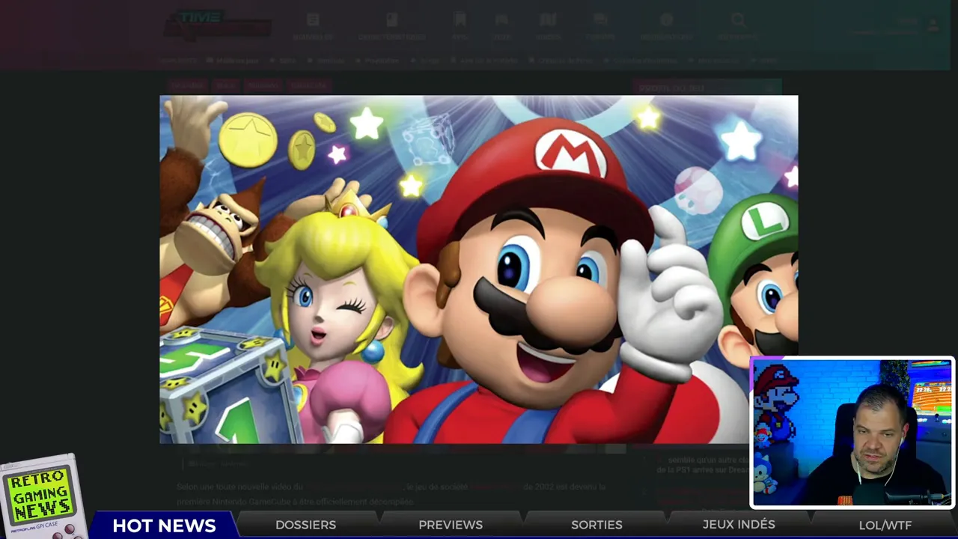Click the bookmark icon in the site nav
958x539 pixels.
click(x=460, y=20)
